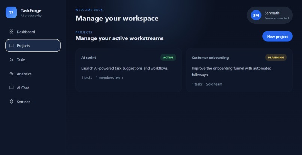Open the AI Chat section
The image size is (302, 155).
pos(33,88)
